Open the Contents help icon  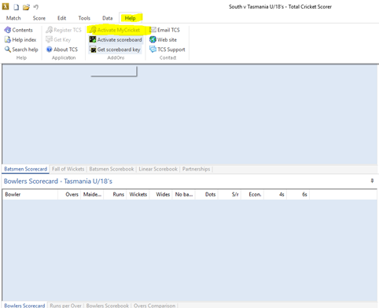click(8, 30)
